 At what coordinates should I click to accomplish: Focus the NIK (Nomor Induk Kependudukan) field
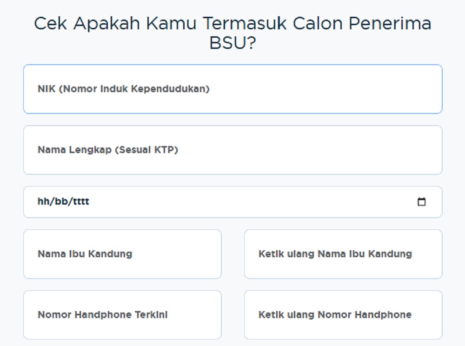tap(233, 89)
